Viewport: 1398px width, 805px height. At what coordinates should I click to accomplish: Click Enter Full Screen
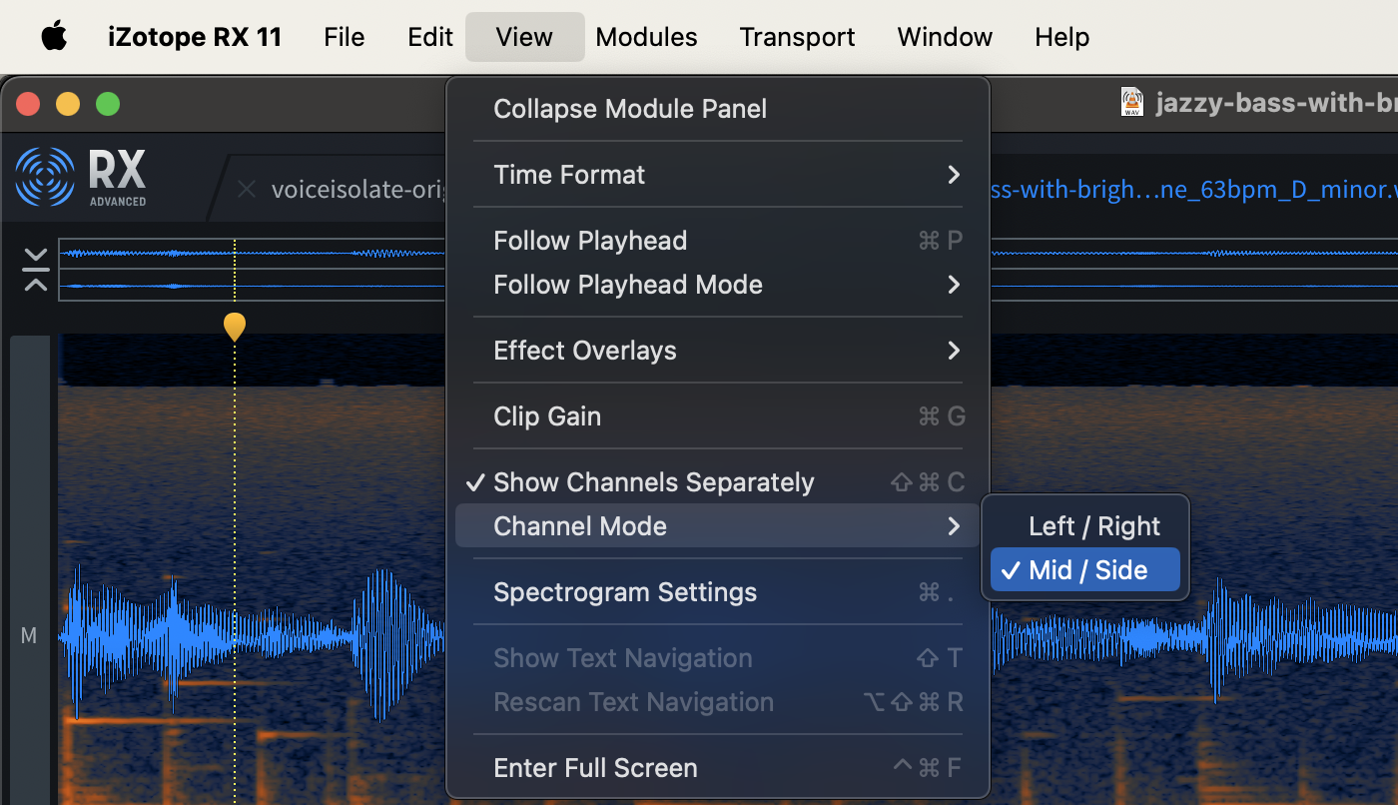(595, 768)
